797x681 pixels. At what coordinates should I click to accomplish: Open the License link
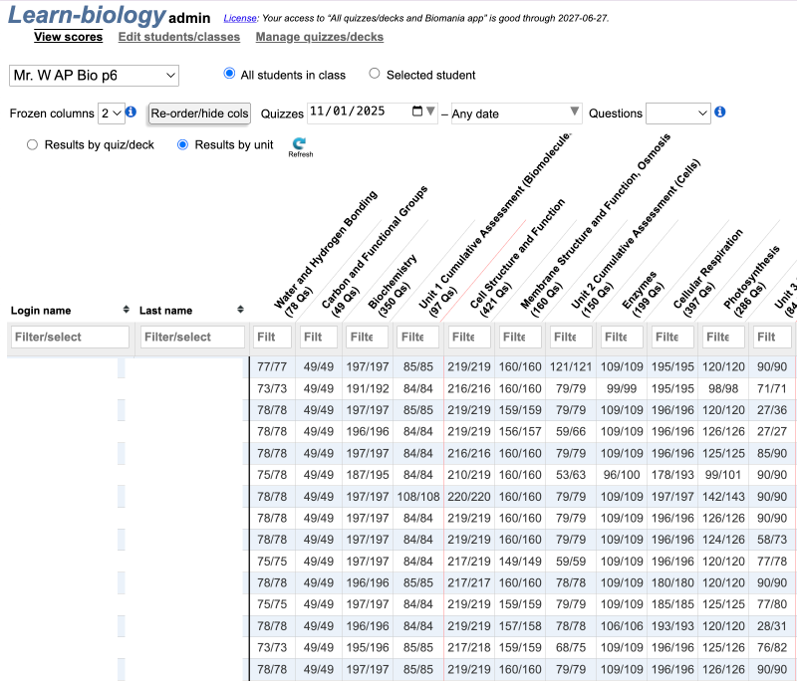tap(239, 18)
